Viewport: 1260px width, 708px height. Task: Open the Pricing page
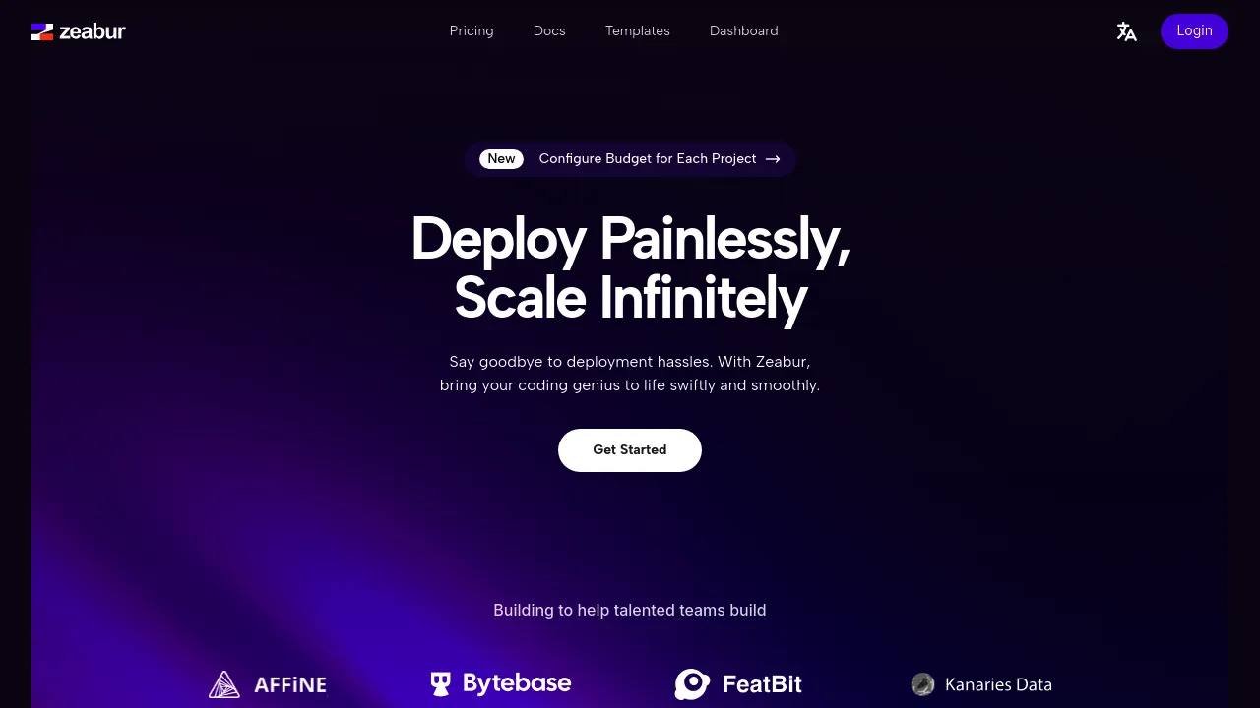(472, 31)
